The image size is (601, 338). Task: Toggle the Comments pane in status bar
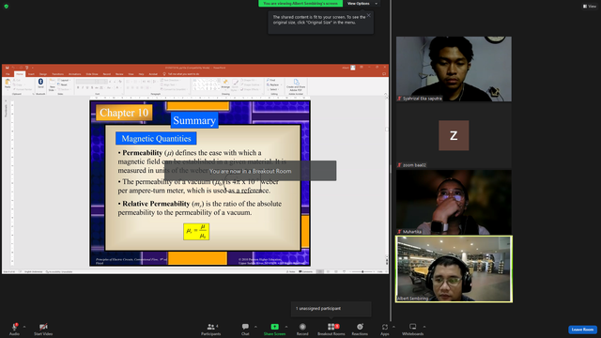306,271
